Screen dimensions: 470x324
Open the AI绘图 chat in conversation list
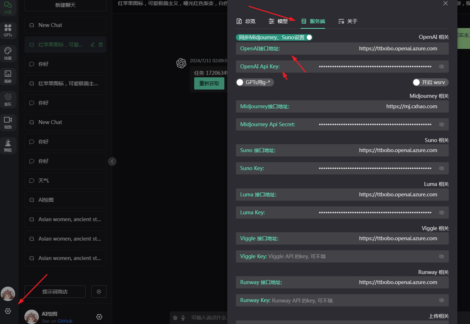coord(65,200)
